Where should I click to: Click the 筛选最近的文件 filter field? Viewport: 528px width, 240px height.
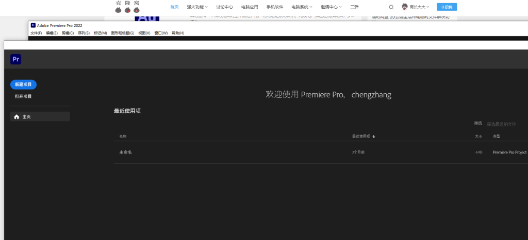[x=506, y=124]
